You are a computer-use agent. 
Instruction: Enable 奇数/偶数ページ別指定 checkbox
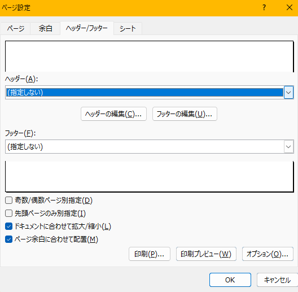point(8,201)
